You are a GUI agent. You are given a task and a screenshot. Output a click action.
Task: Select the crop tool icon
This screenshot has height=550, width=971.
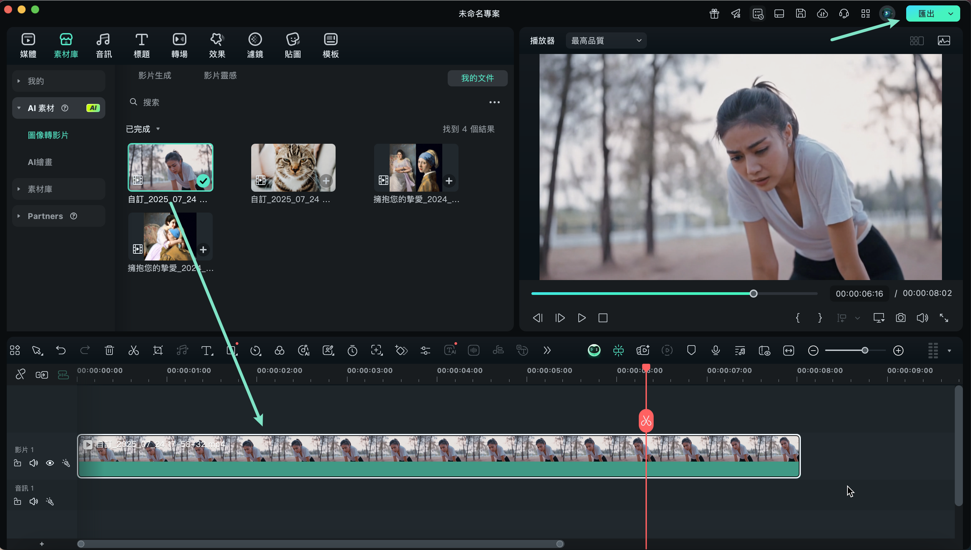(158, 350)
